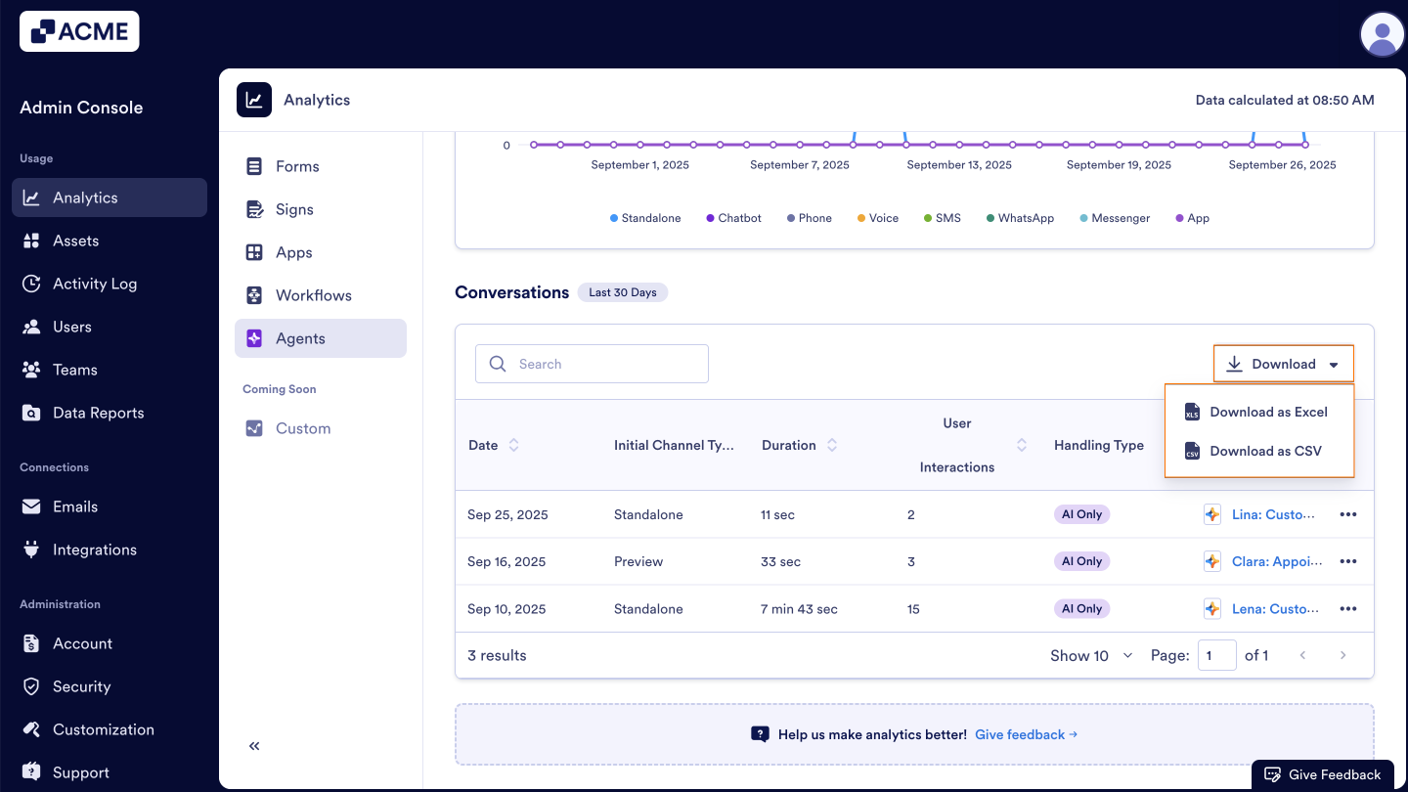Select the Integrations plug icon

(x=30, y=550)
